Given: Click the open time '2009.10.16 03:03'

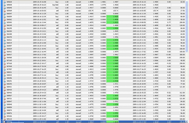Looking at the screenshot, I should [39, 11].
